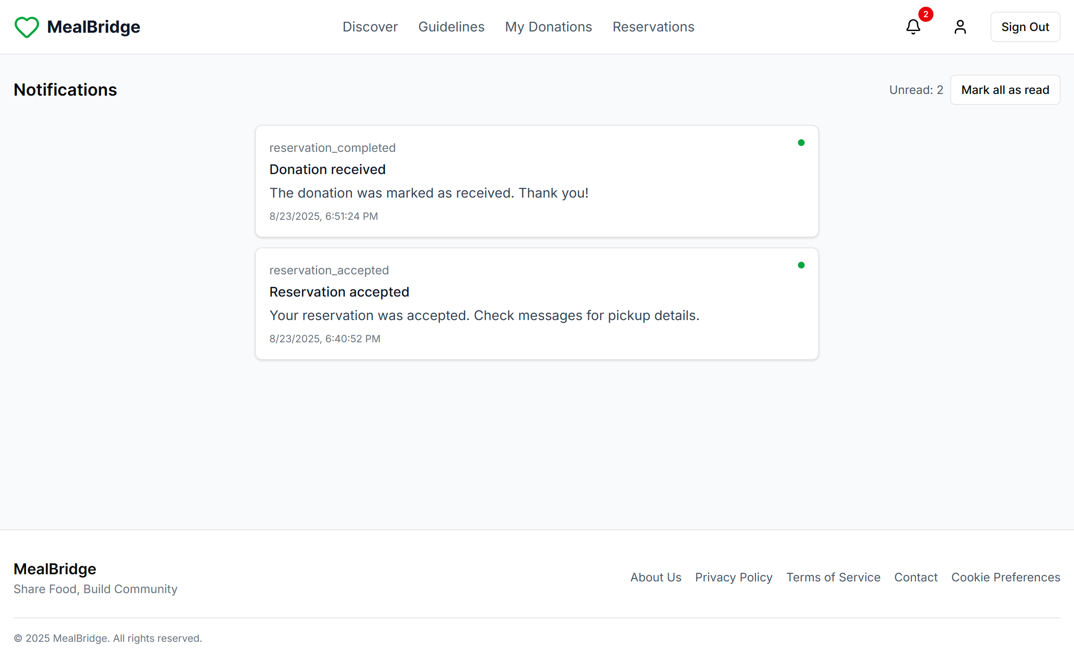Click unread dot on Donation received card
Screen dimensions: 1074x672
(x=801, y=143)
